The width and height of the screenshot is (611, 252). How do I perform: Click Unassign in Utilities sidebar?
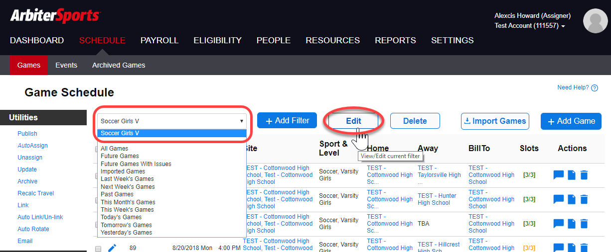[x=30, y=158]
